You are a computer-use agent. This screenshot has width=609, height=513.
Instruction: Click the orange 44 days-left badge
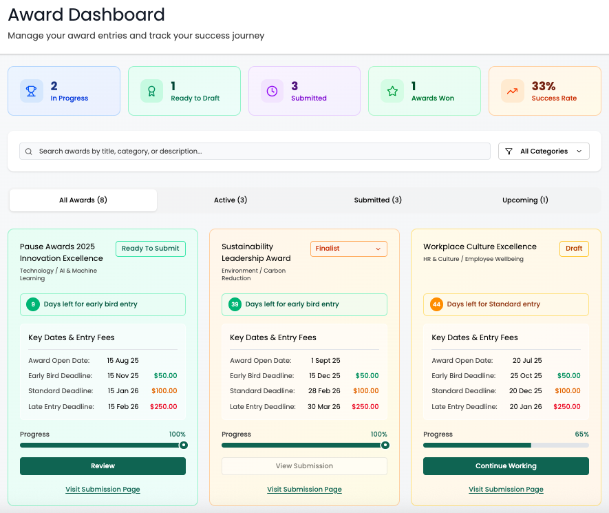436,304
